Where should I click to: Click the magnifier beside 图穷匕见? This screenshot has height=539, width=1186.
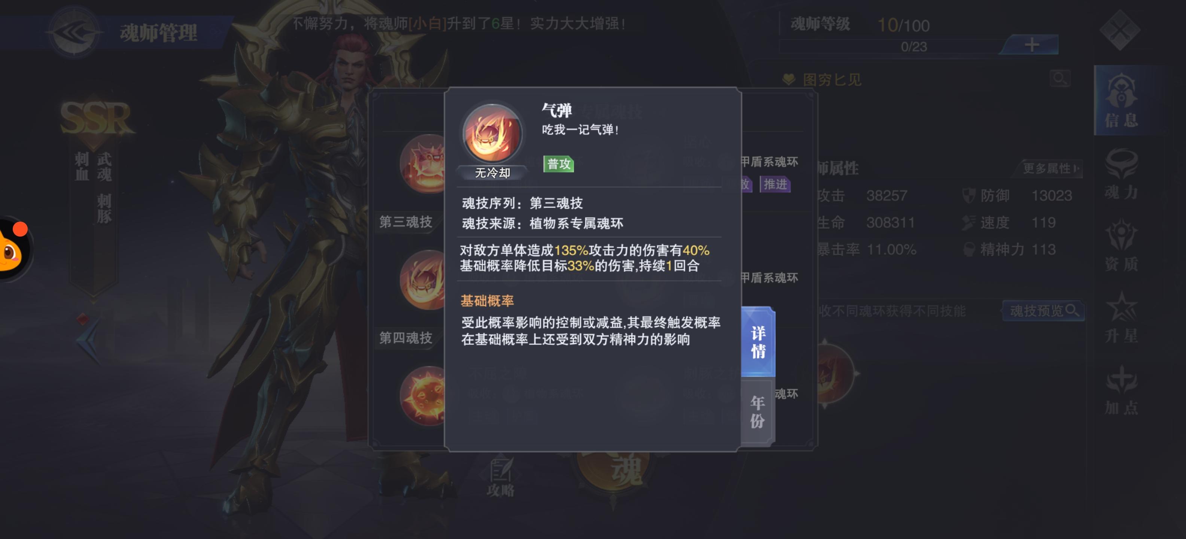[x=1059, y=78]
